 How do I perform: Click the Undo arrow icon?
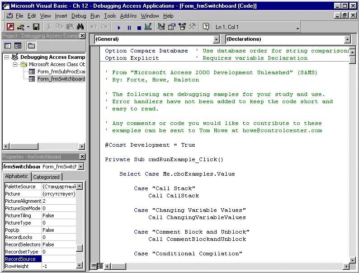(94, 27)
